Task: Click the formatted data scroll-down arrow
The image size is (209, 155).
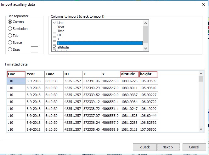Action: coord(201,129)
